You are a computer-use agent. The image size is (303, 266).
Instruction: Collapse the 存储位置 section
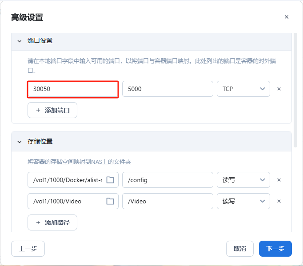(x=20, y=142)
